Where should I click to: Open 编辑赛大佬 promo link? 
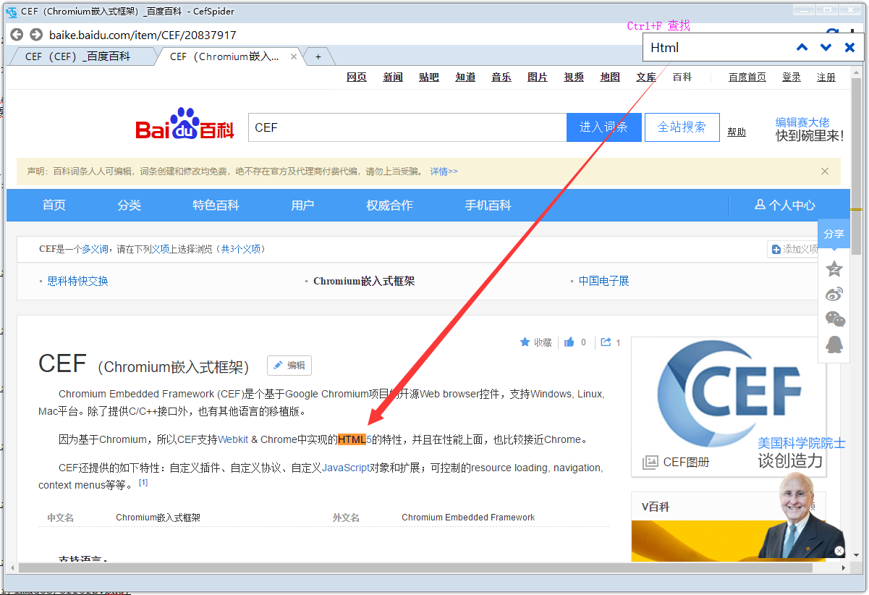[802, 122]
